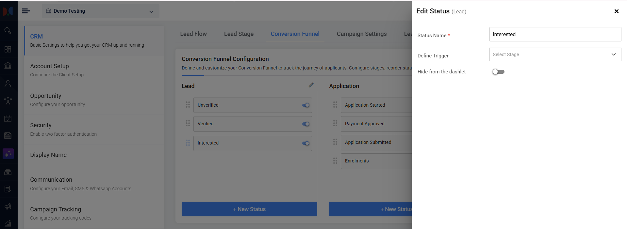Switch to the Lead Stage tab

coord(239,34)
